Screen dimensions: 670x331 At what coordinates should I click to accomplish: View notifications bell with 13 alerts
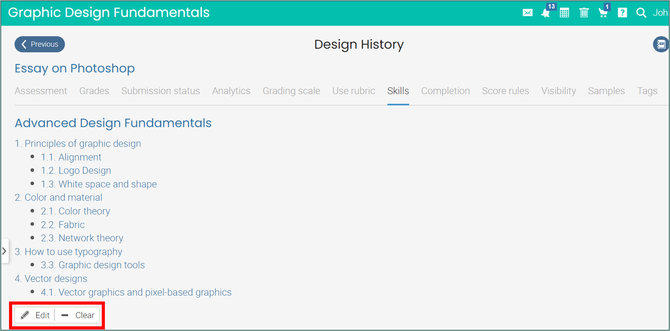tap(546, 13)
